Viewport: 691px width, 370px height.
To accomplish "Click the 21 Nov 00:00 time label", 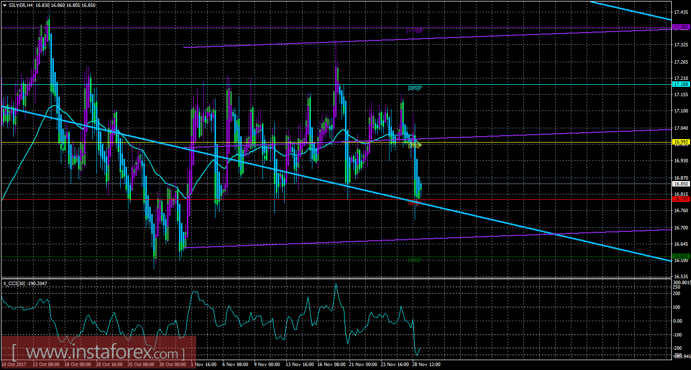I will tap(363, 365).
